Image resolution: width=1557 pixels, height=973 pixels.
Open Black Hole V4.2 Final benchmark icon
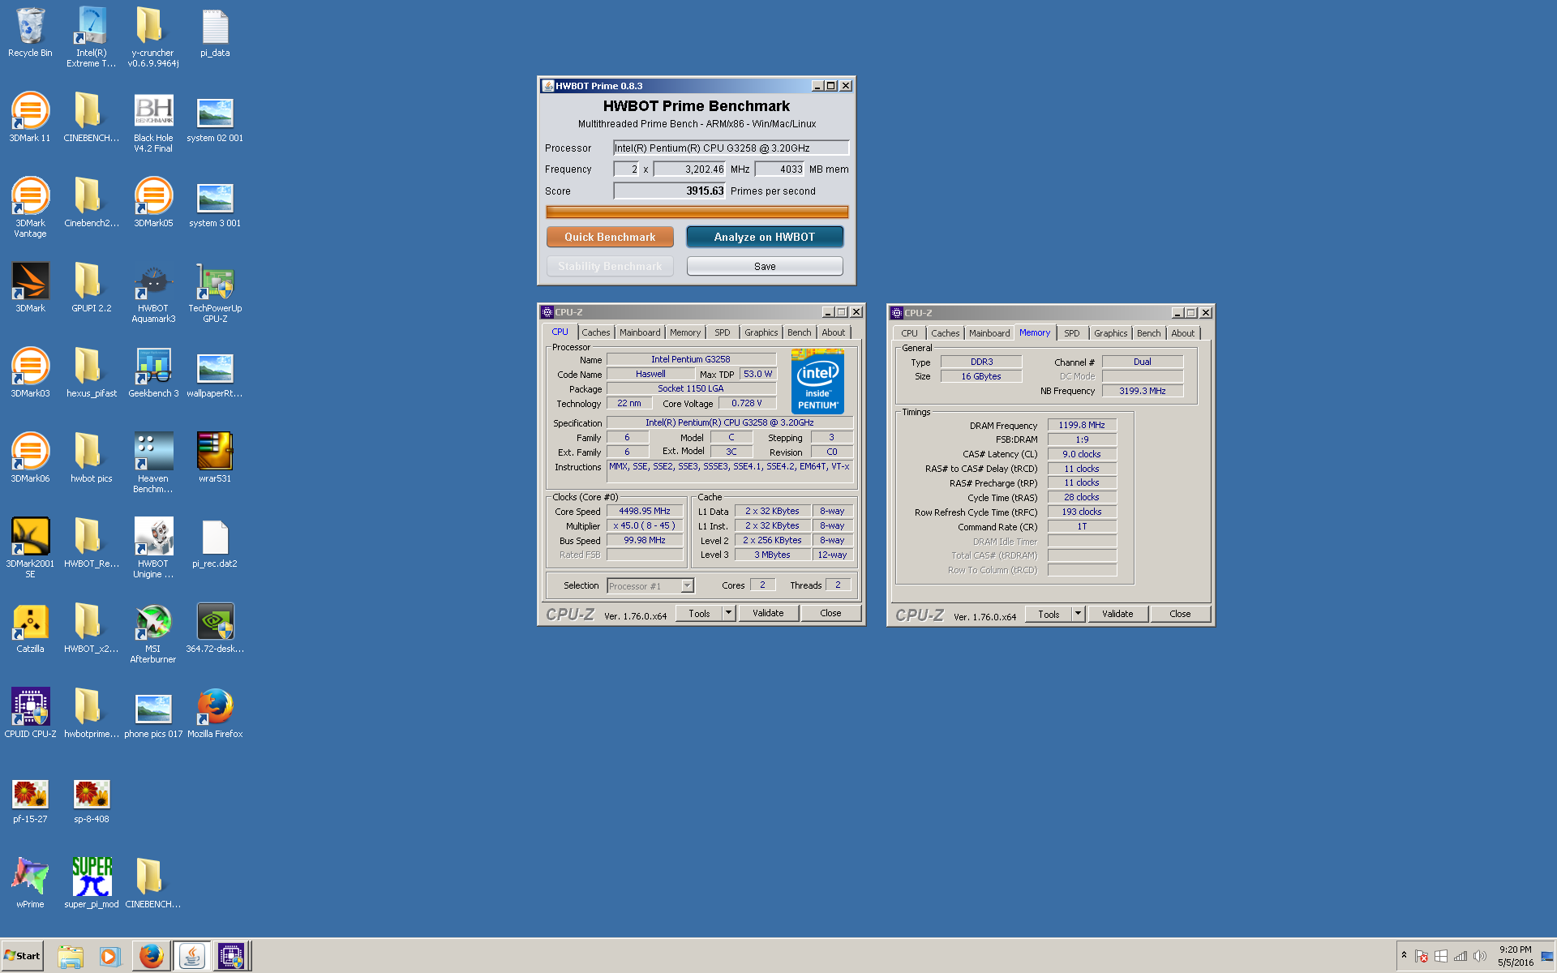tap(153, 122)
